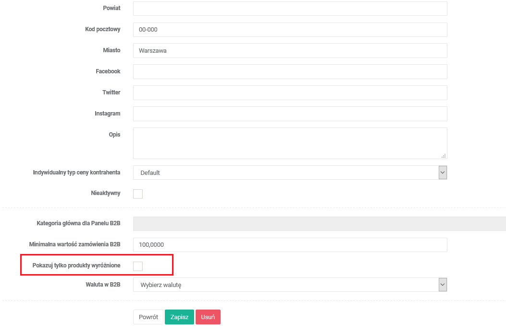Select the Miasto field containing Warszawa
The height and width of the screenshot is (334, 506).
[x=290, y=50]
